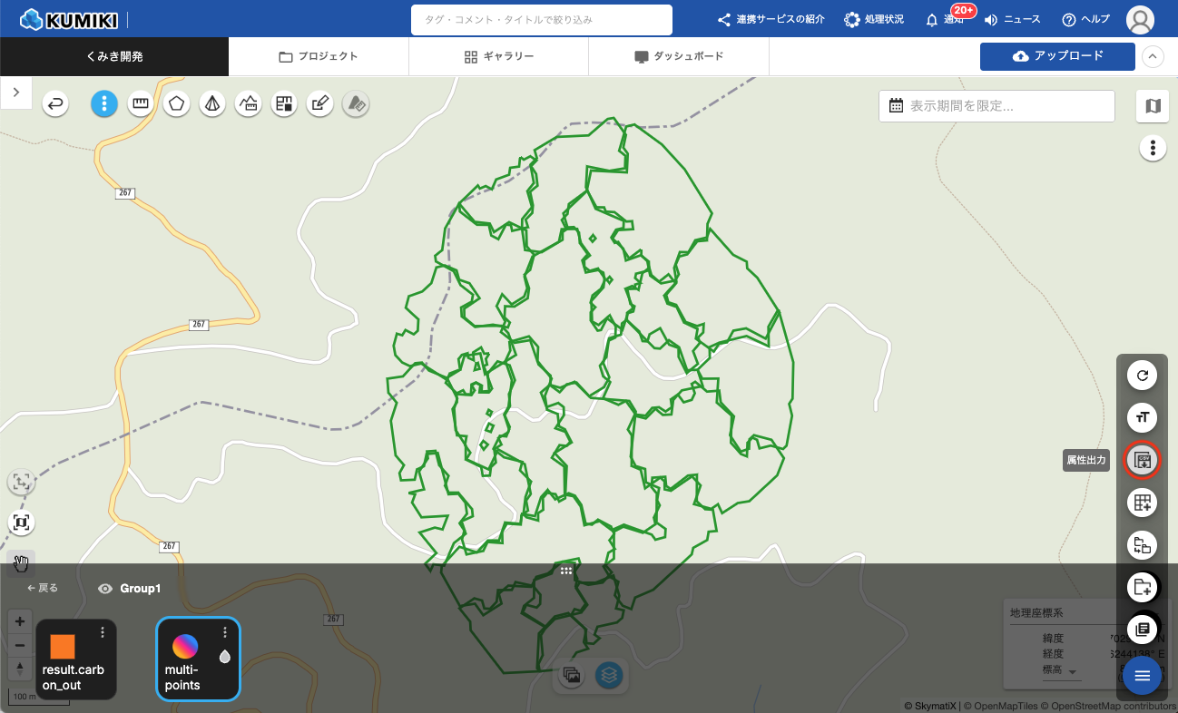The image size is (1178, 713).
Task: Click the 戻る back link
Action: click(43, 588)
